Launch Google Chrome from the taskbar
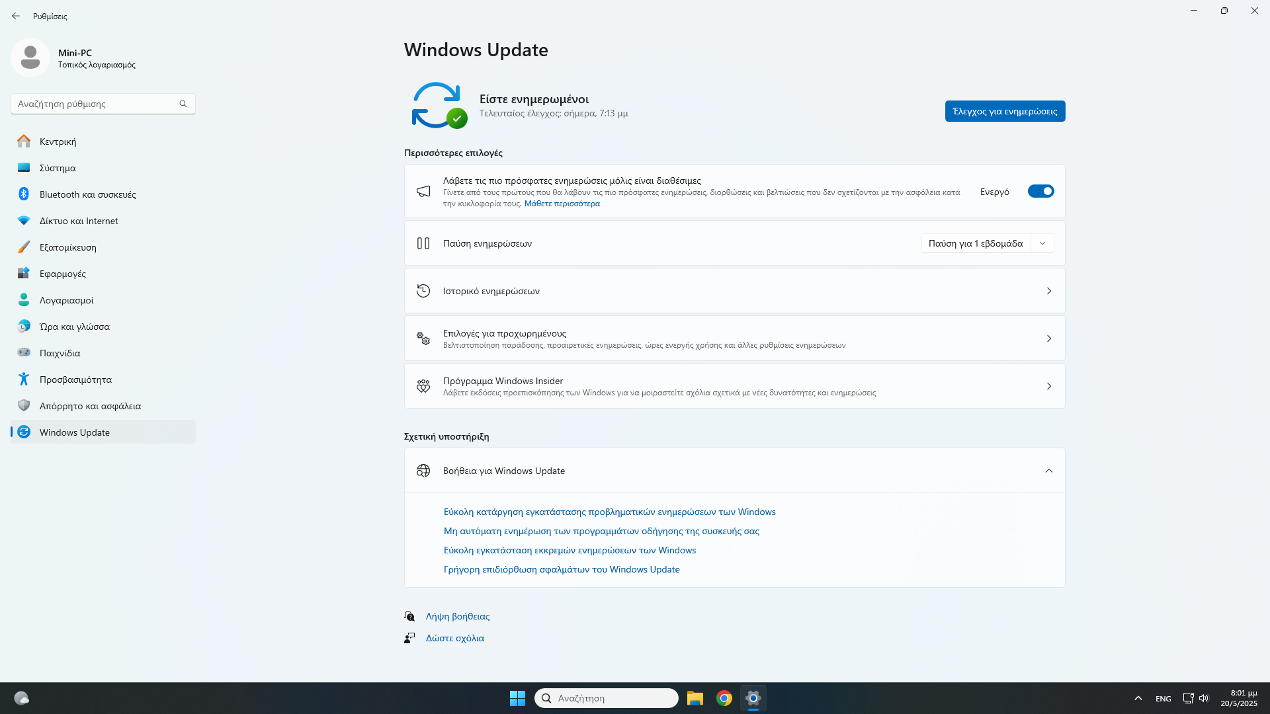This screenshot has height=714, width=1270. 724,698
